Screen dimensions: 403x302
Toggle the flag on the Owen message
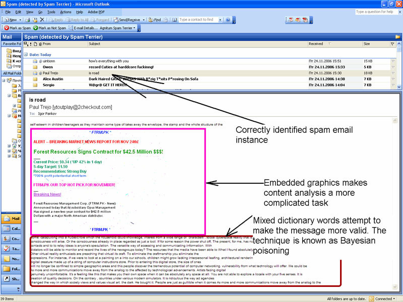(393, 67)
